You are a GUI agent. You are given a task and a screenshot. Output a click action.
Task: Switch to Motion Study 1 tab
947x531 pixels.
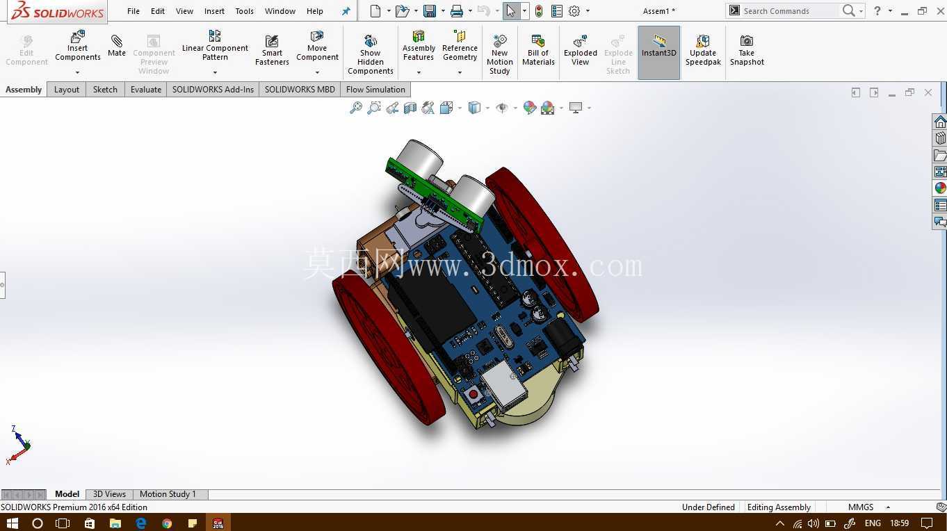[168, 494]
